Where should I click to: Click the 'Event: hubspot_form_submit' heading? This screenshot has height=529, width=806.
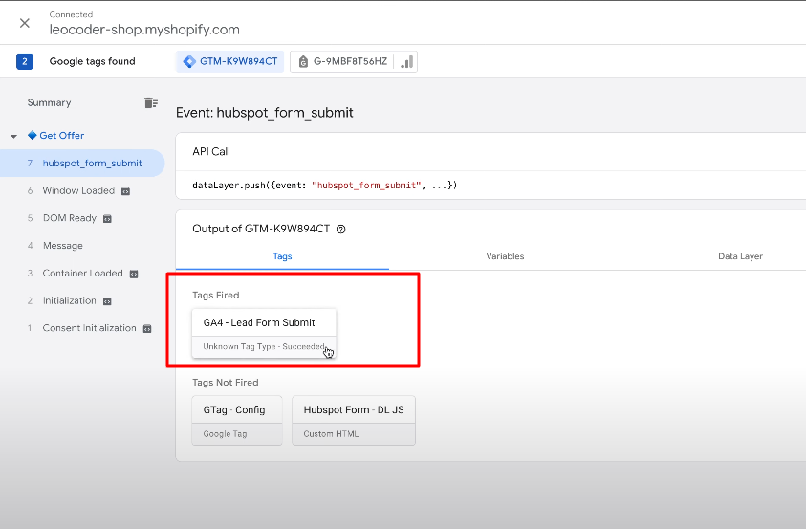(x=264, y=113)
